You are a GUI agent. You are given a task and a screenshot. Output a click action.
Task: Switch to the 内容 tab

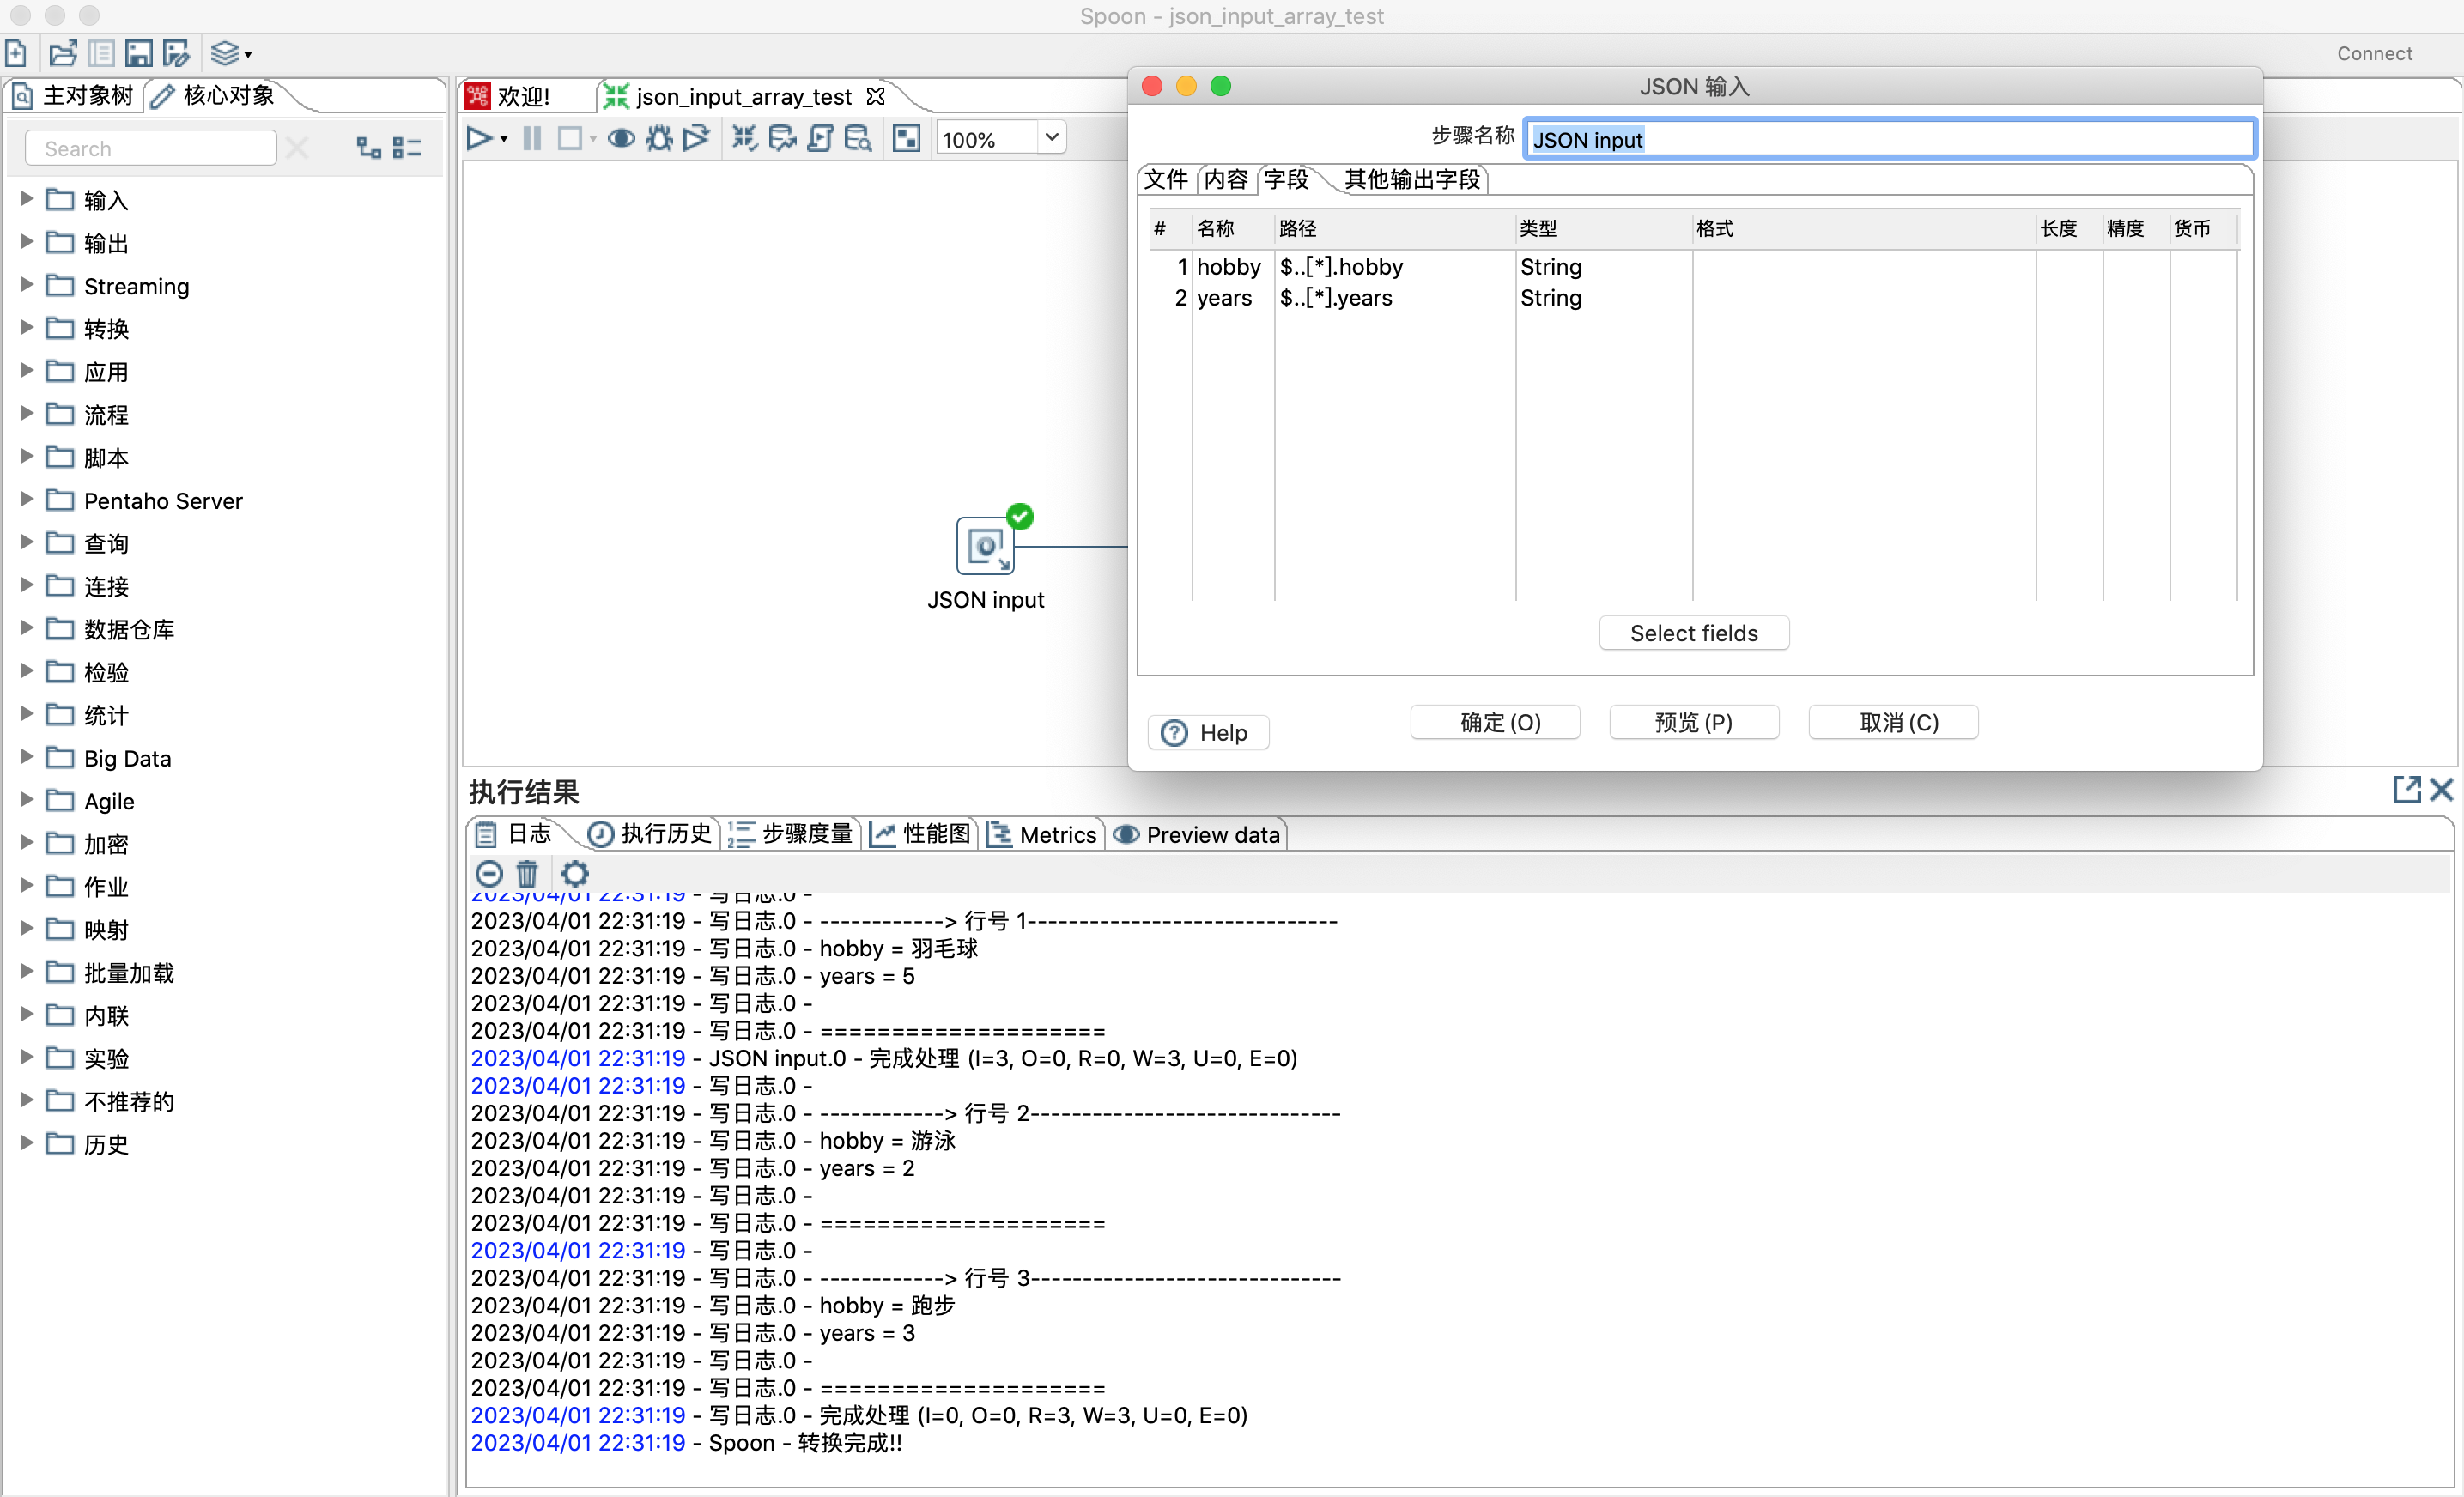pos(1225,180)
